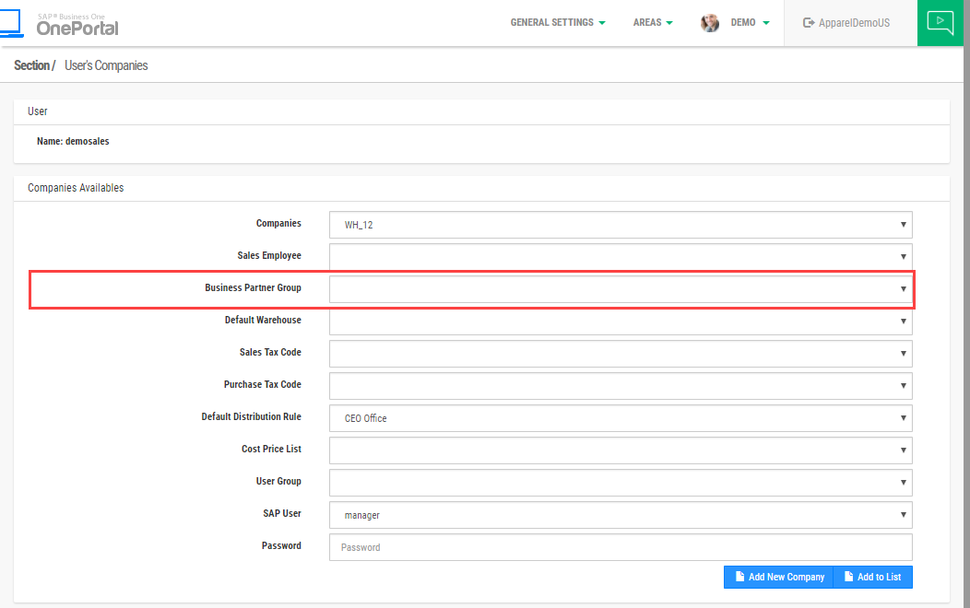Screen dimensions: 970x608
Task: Open the Business Partner Group dropdown
Action: (620, 289)
